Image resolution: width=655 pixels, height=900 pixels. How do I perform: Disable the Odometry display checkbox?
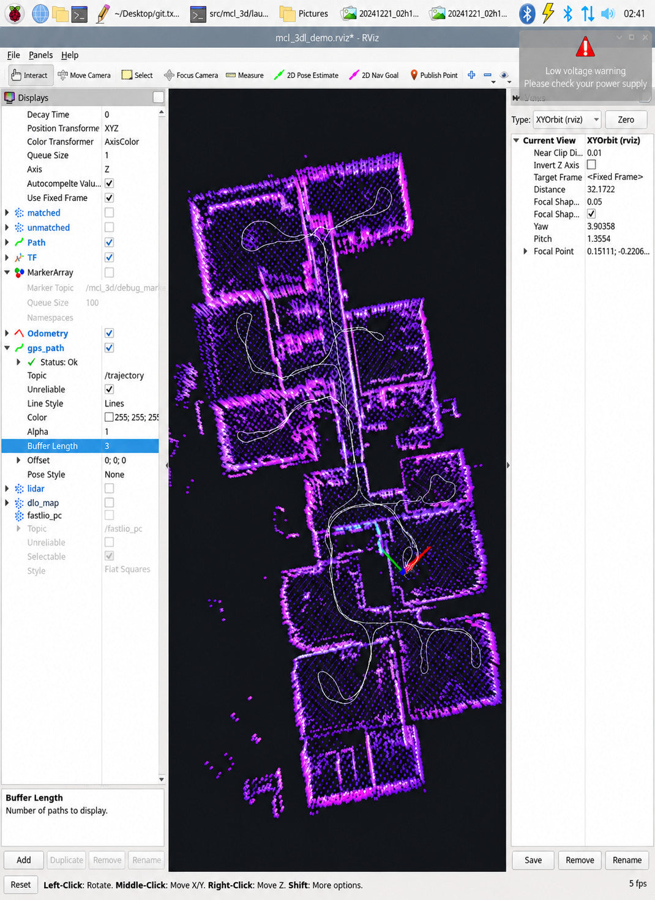tap(109, 333)
